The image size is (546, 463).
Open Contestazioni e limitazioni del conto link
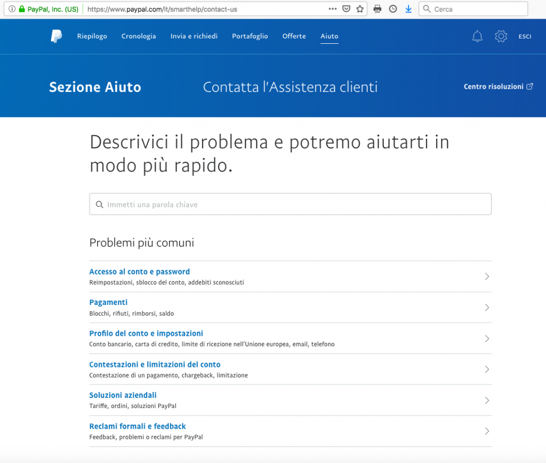[155, 364]
